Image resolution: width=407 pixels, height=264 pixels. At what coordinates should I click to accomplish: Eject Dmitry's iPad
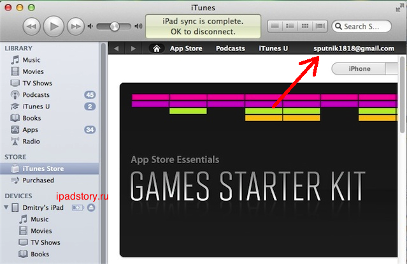(x=91, y=208)
